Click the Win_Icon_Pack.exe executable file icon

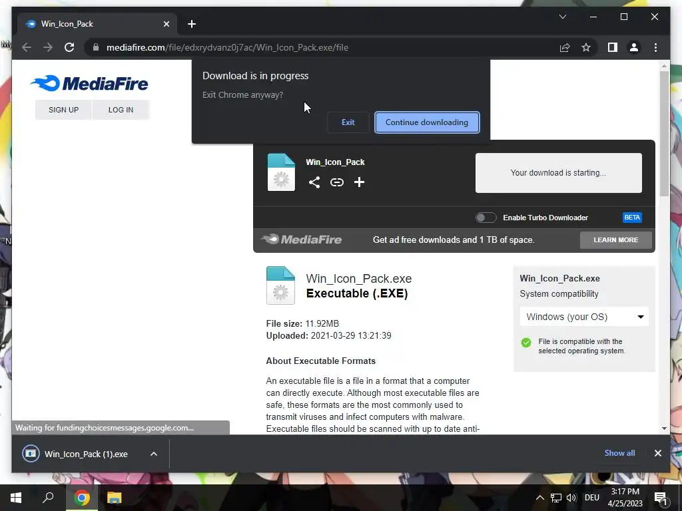pyautogui.click(x=280, y=285)
